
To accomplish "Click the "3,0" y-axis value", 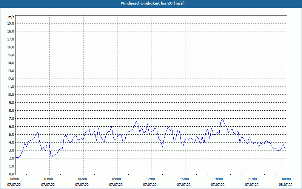I will click(12, 150).
